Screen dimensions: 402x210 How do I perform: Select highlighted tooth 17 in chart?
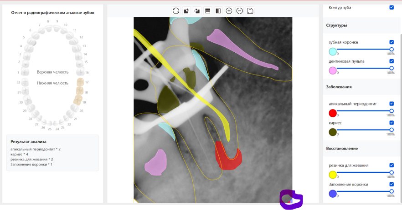[80, 82]
